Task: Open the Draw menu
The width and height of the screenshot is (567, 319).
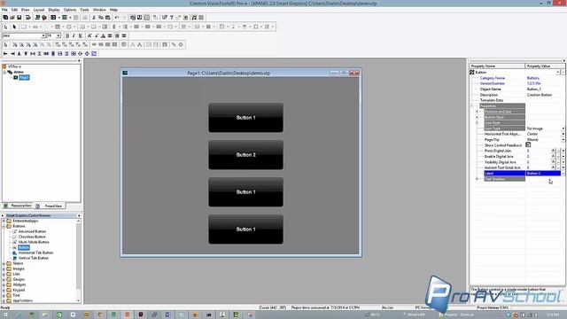Action: (26, 10)
